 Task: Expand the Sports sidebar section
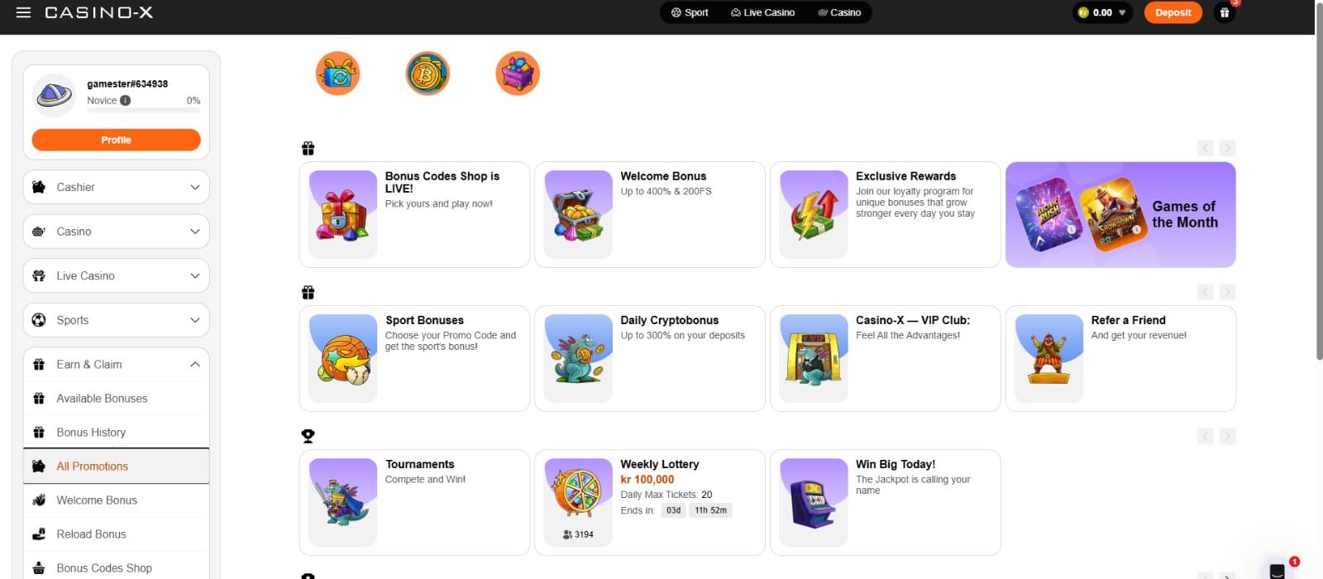click(x=116, y=320)
